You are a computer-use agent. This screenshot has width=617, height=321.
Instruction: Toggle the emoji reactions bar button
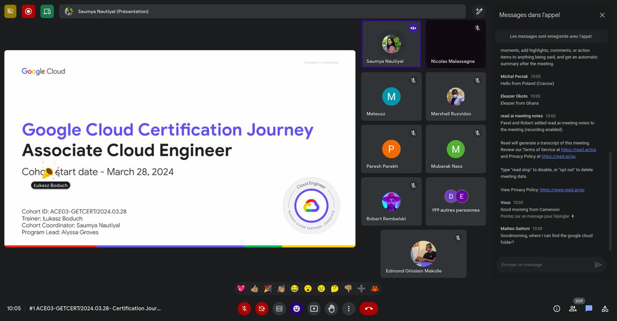(x=297, y=309)
